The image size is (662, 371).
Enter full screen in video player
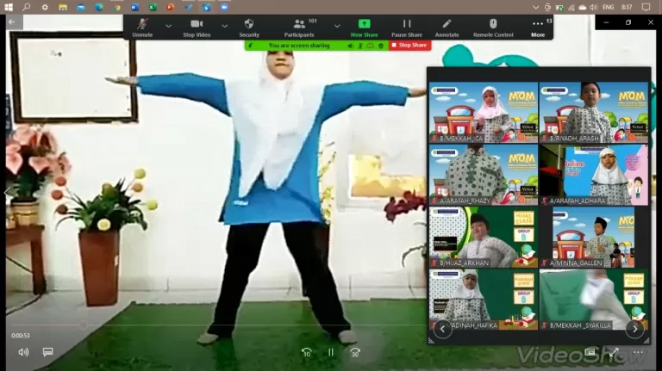[x=614, y=352]
